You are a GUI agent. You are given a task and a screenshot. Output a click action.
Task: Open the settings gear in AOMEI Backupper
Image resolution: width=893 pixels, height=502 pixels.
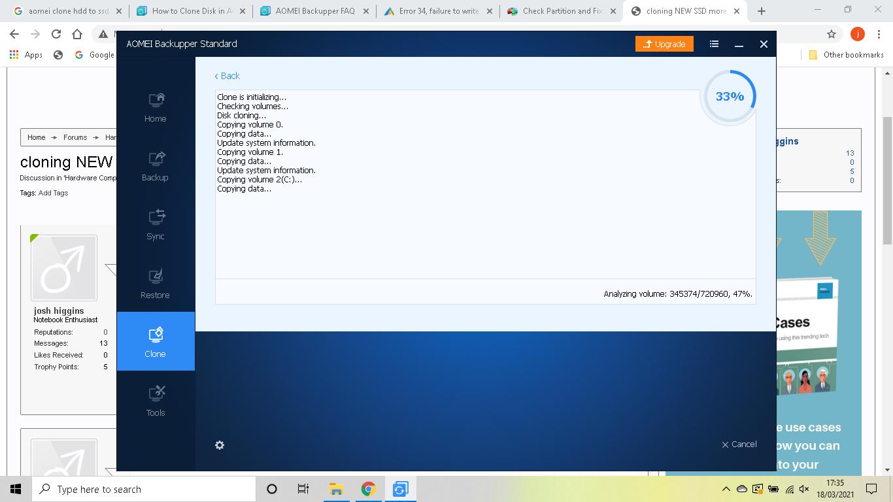220,445
